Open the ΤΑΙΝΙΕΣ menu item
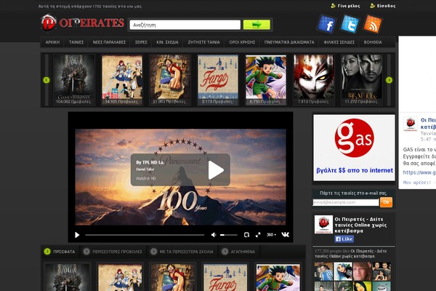The image size is (436, 291). [x=76, y=42]
